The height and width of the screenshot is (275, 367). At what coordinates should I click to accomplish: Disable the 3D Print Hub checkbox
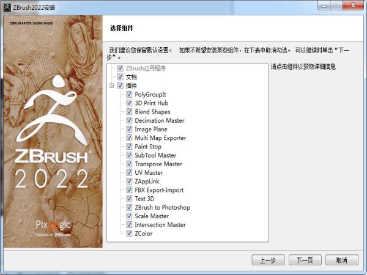[129, 103]
